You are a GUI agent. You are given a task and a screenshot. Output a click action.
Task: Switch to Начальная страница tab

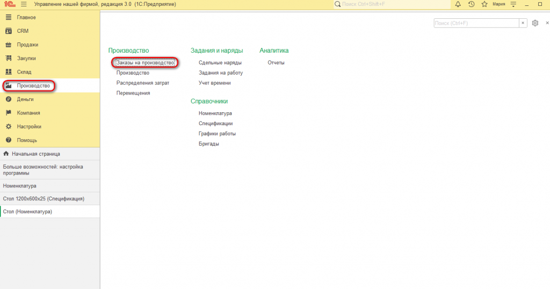pyautogui.click(x=50, y=154)
